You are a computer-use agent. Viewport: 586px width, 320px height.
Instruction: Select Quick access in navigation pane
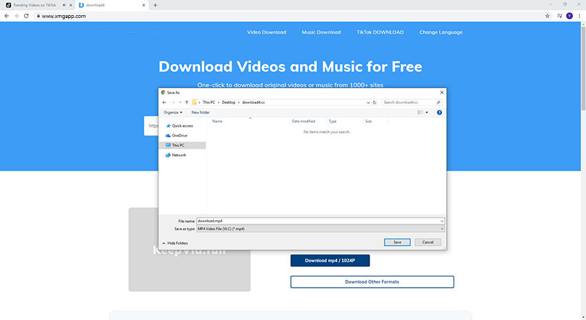pyautogui.click(x=183, y=126)
